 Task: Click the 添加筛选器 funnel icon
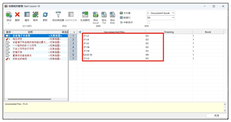coord(58,15)
